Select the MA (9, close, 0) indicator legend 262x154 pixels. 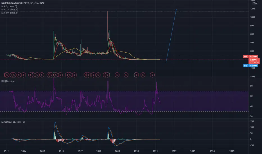[x=9, y=6]
